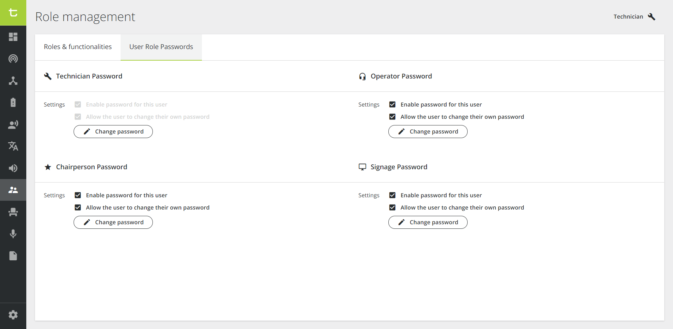Image resolution: width=673 pixels, height=329 pixels.
Task: Open the speaker volume sidebar icon
Action: 13,168
